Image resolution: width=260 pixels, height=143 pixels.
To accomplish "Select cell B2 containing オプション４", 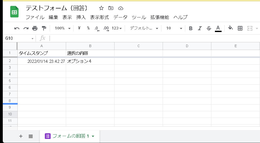I will [x=90, y=61].
